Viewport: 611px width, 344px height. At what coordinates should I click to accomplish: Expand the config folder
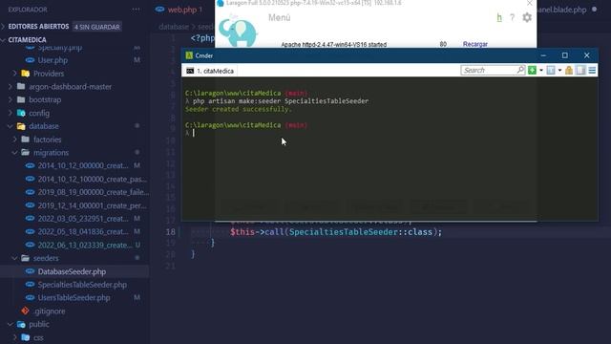[x=39, y=113]
